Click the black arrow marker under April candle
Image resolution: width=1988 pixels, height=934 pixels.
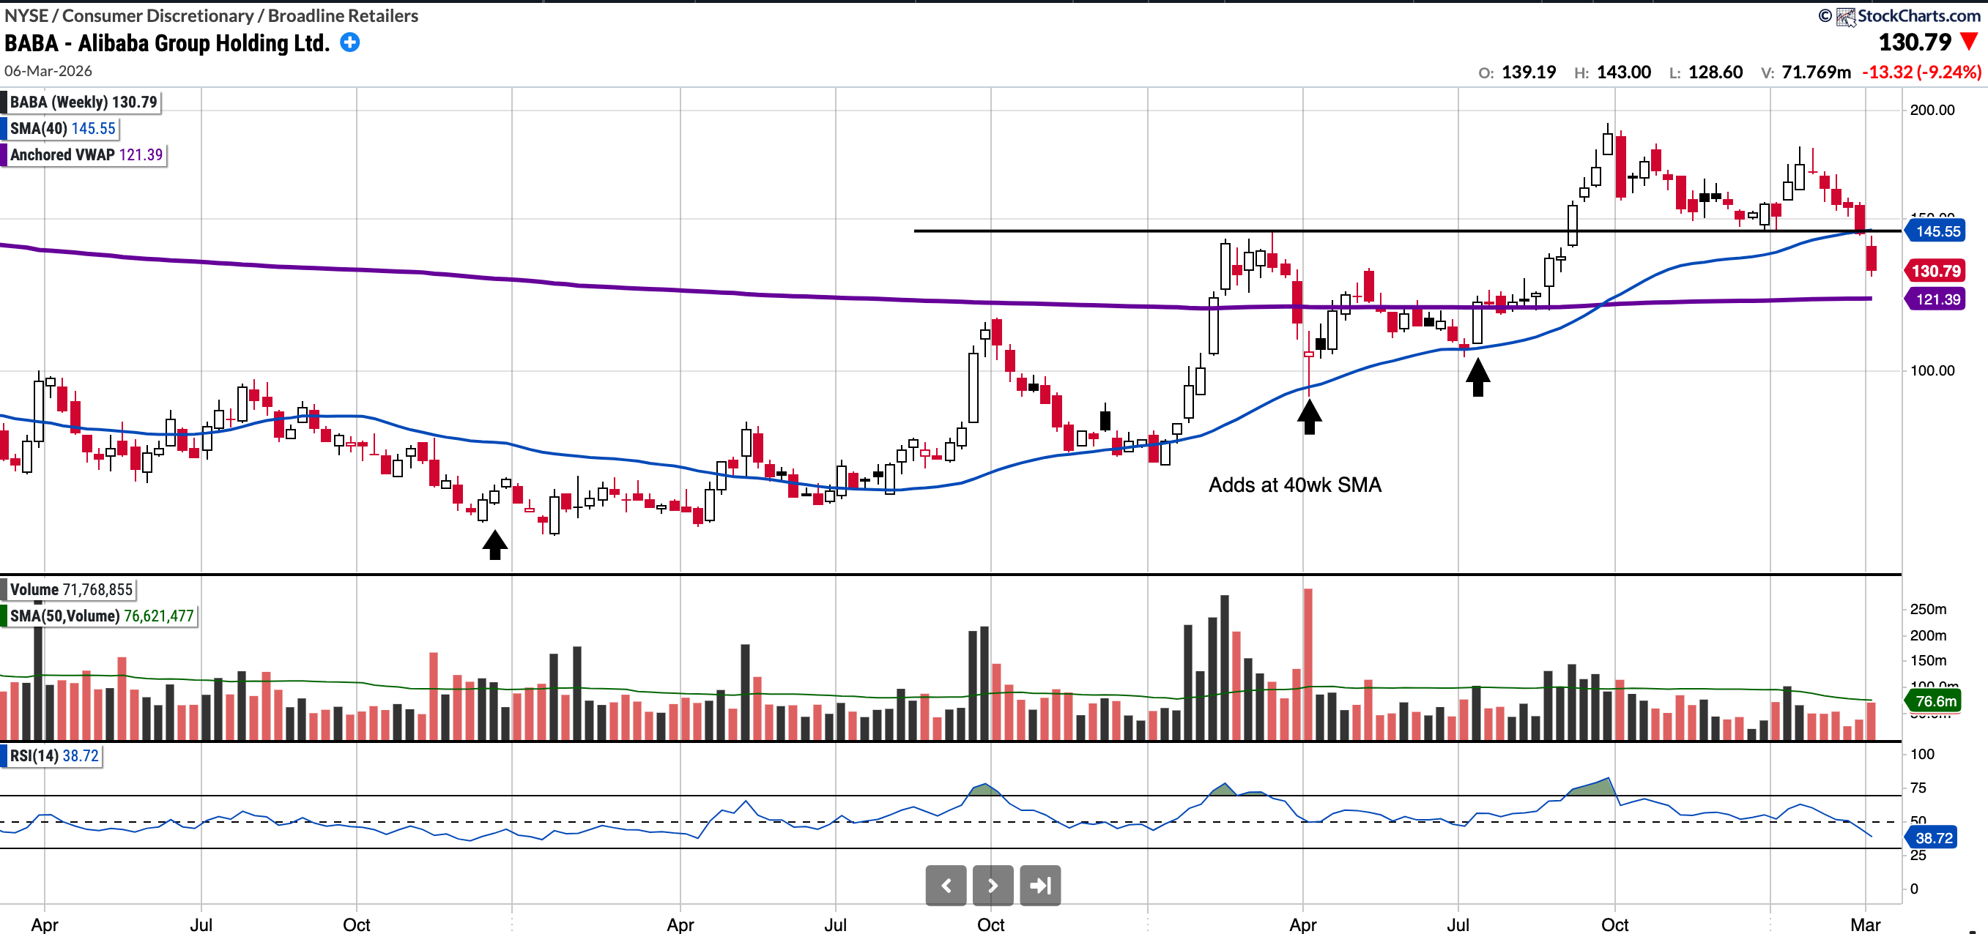[1309, 416]
